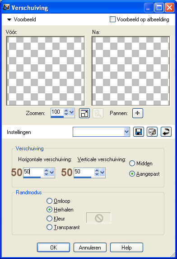Click OK to apply the offset
The image size is (177, 259).
pyautogui.click(x=54, y=247)
